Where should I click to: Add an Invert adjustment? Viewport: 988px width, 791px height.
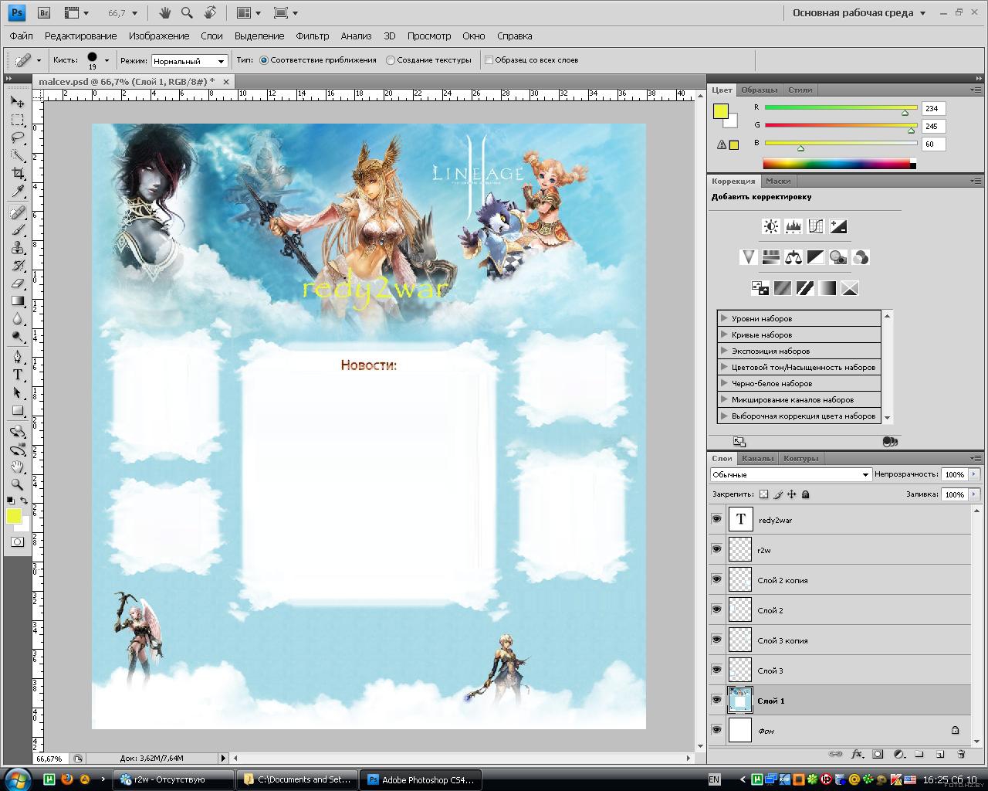[x=760, y=288]
